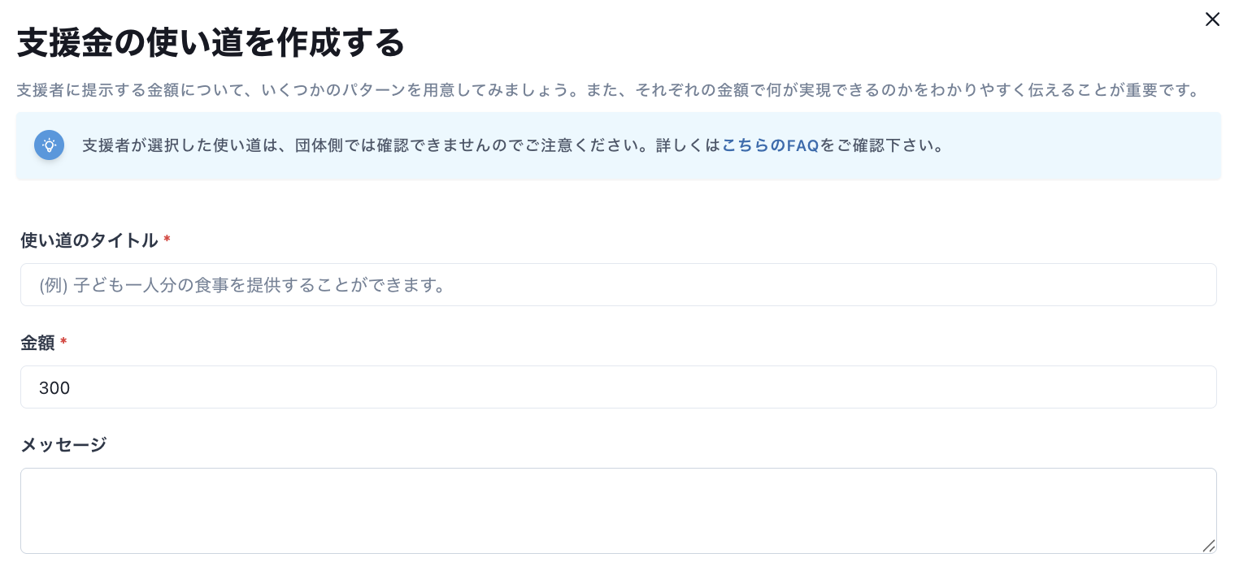Click the bottom-right corner of the message box

click(1209, 547)
